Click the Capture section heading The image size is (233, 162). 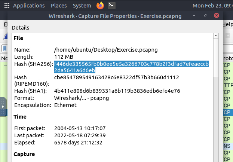[x=24, y=154]
